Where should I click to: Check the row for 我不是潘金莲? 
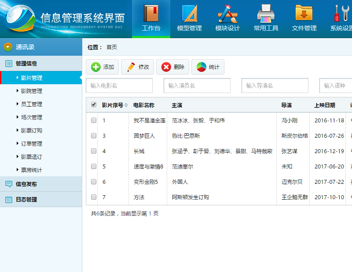coord(94,120)
